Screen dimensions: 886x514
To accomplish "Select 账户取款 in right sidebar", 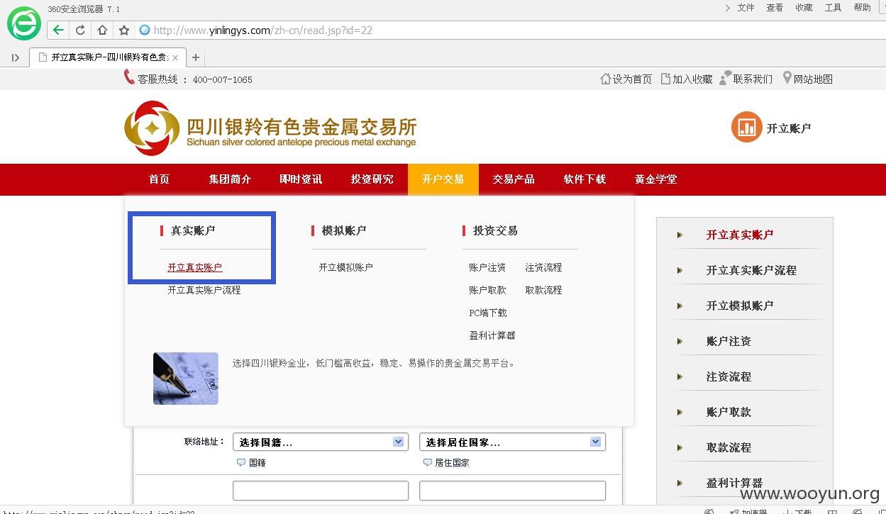I will click(729, 412).
